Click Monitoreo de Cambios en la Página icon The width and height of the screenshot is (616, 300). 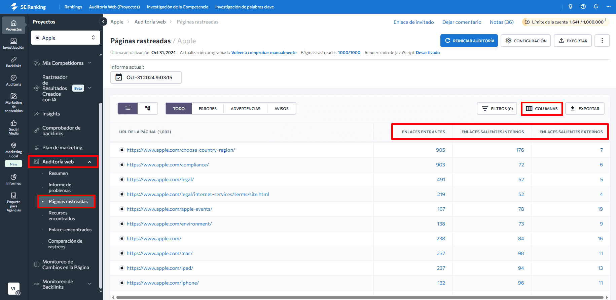(x=37, y=264)
